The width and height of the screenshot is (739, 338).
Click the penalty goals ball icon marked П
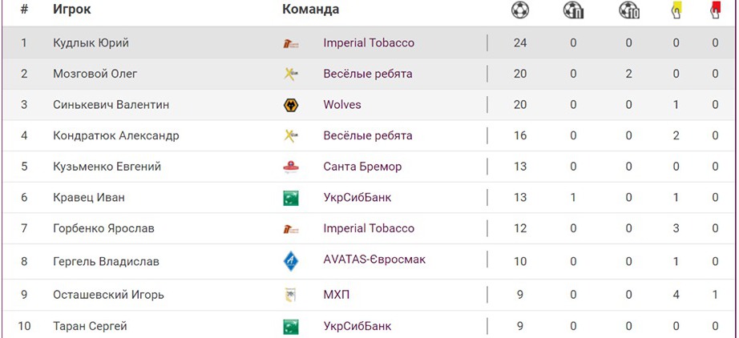point(573,10)
